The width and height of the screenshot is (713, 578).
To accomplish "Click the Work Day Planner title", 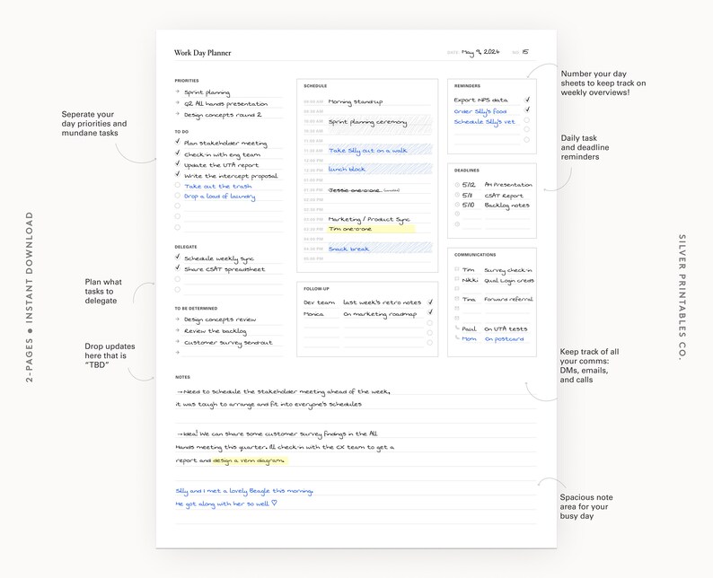I will point(202,53).
